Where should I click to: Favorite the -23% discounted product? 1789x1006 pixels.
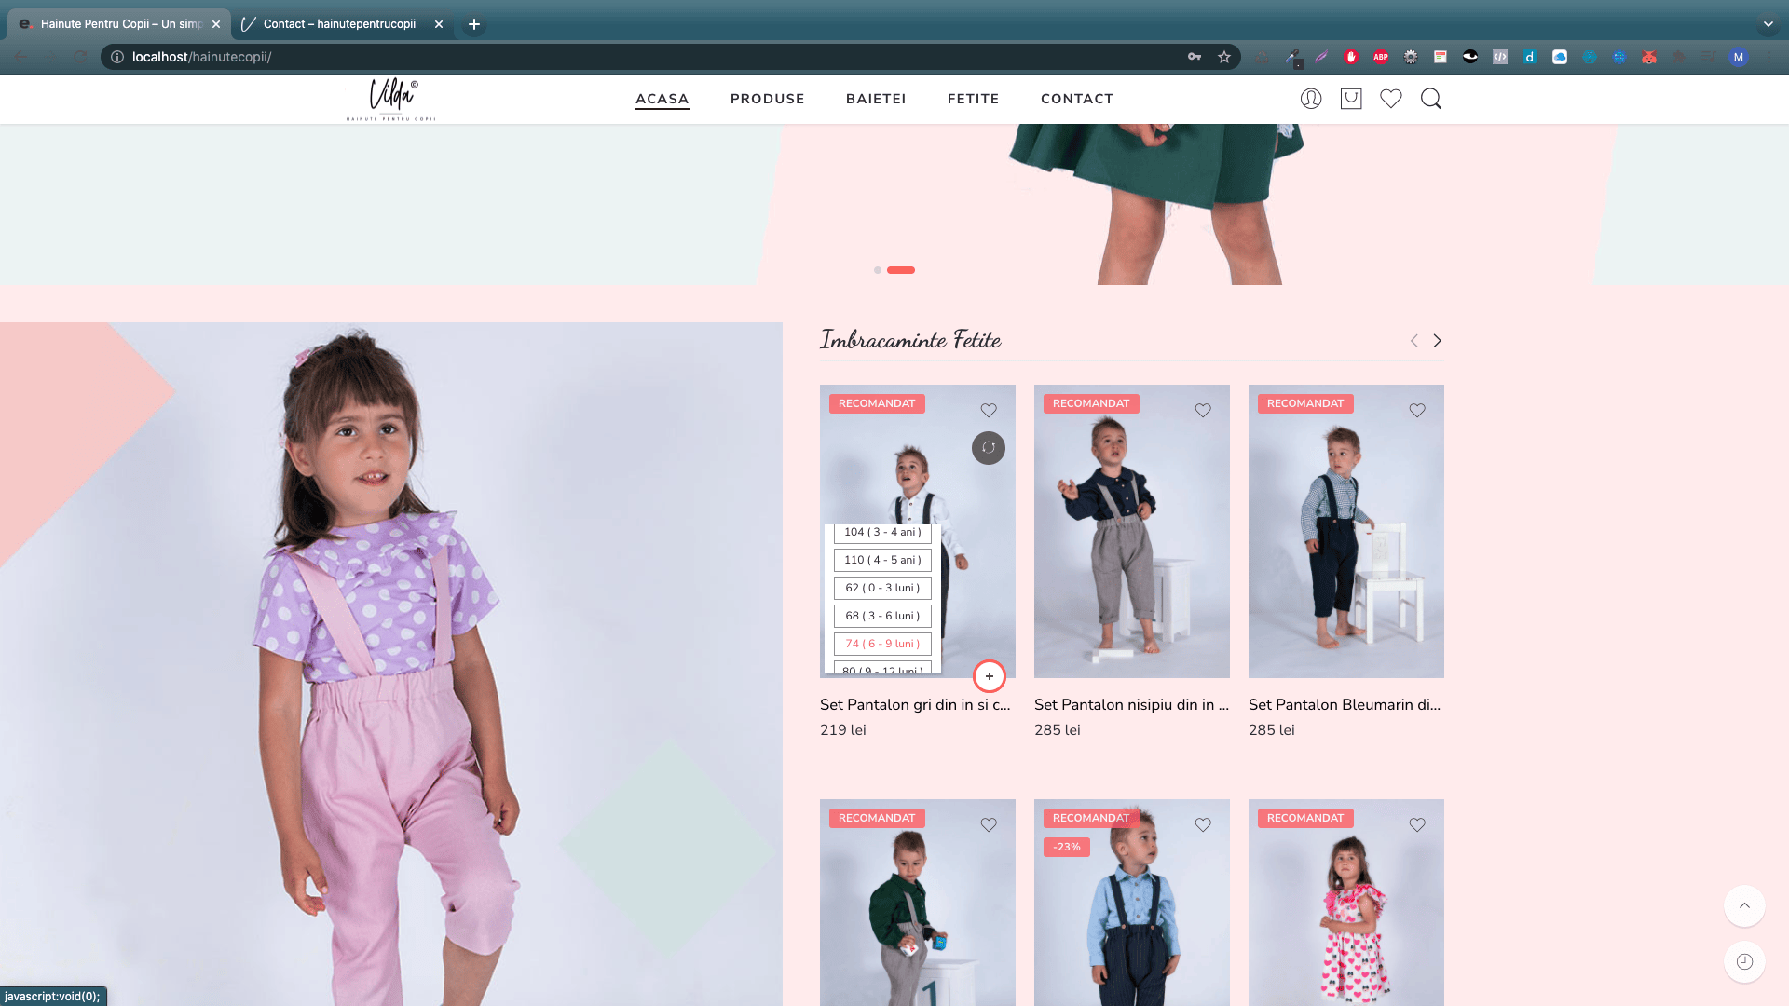click(1203, 824)
